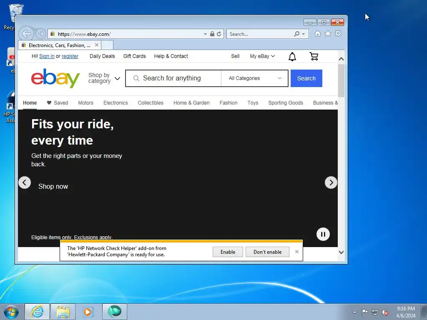Open the address bar autocomplete dropdown arrow
The width and height of the screenshot is (427, 320).
(x=205, y=34)
